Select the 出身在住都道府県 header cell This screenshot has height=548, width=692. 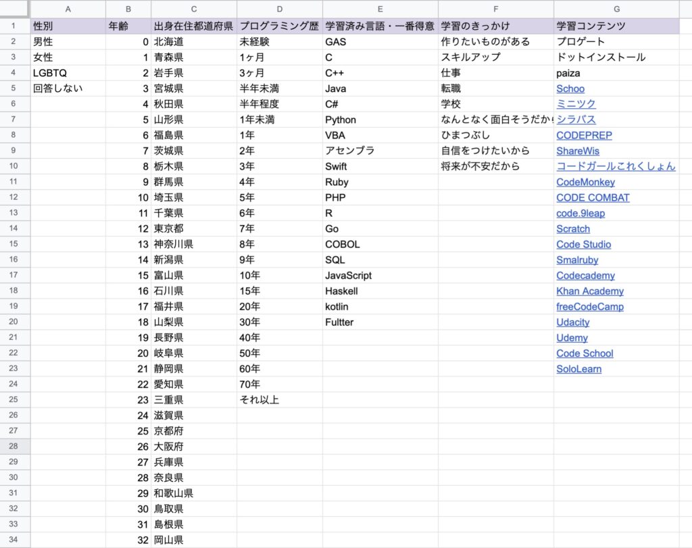click(x=194, y=26)
